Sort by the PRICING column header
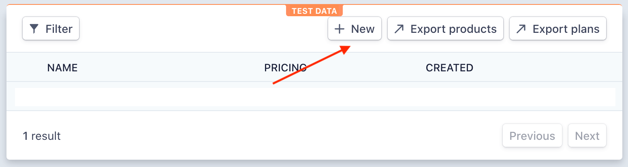The height and width of the screenshot is (167, 628). point(285,68)
